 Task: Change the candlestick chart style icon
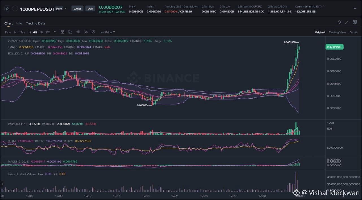[x=78, y=32]
